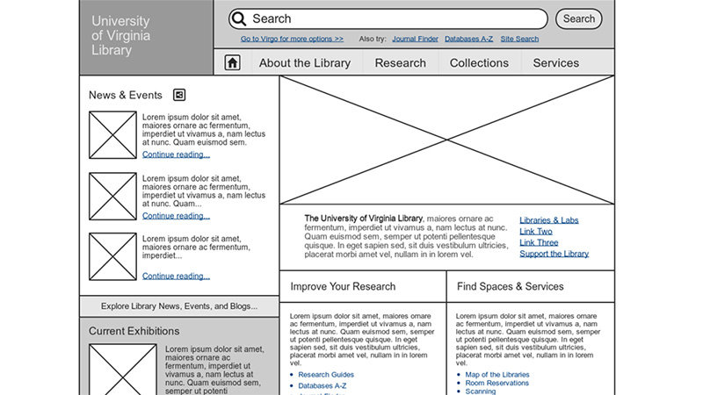Click Continue reading on first news item

pyautogui.click(x=177, y=154)
